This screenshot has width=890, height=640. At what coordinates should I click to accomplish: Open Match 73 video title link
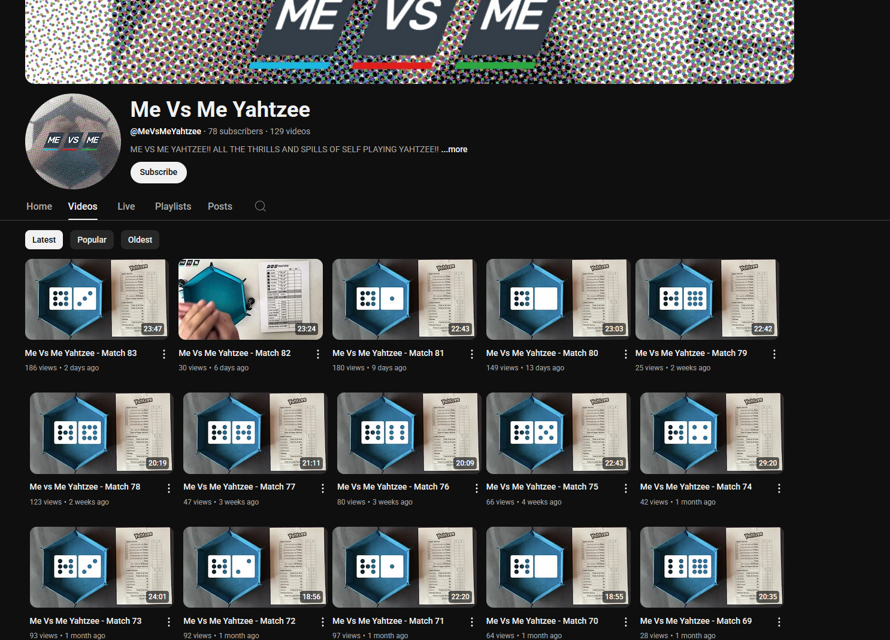86,621
